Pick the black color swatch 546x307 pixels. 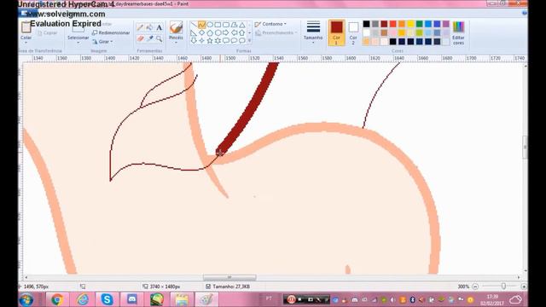[x=366, y=24]
